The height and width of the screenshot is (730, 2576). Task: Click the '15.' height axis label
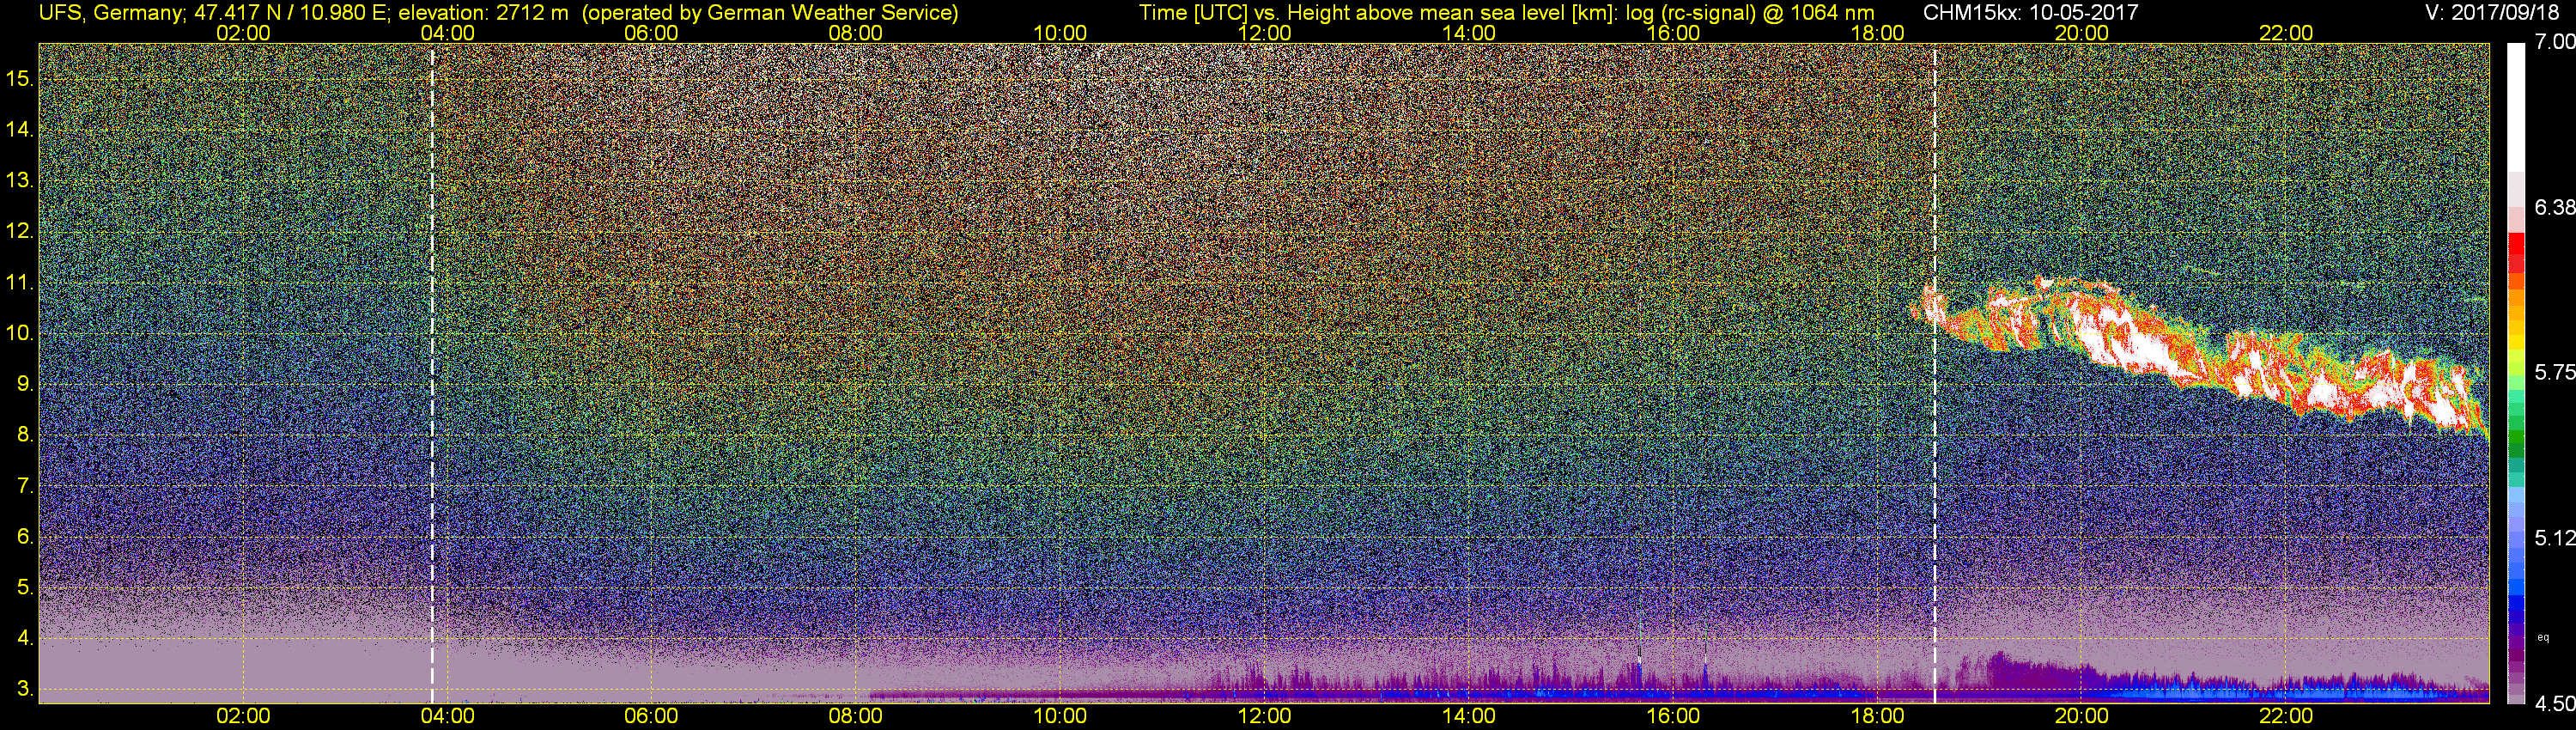tap(19, 79)
